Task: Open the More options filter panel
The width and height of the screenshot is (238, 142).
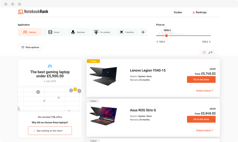Action: (x=30, y=47)
